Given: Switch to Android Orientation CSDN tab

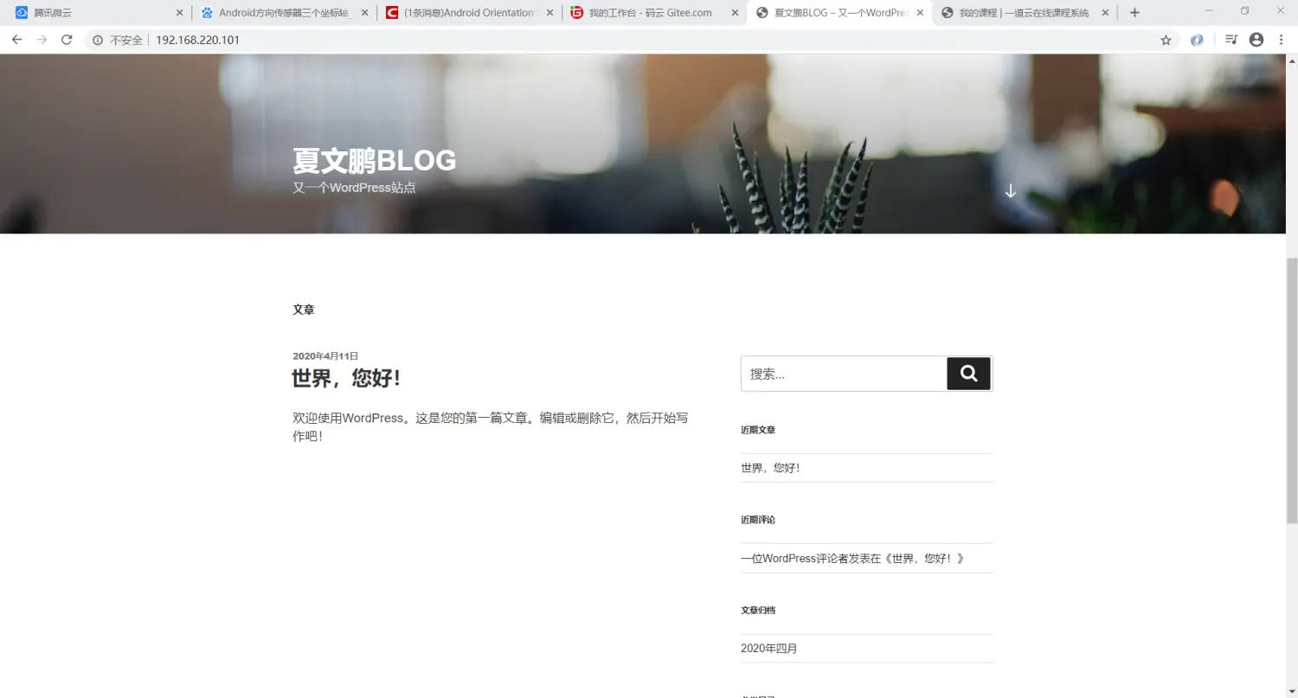Looking at the screenshot, I should [x=468, y=13].
